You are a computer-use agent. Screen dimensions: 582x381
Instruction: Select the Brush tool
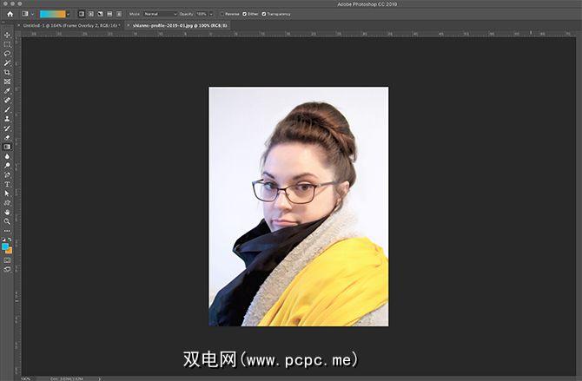pos(7,109)
